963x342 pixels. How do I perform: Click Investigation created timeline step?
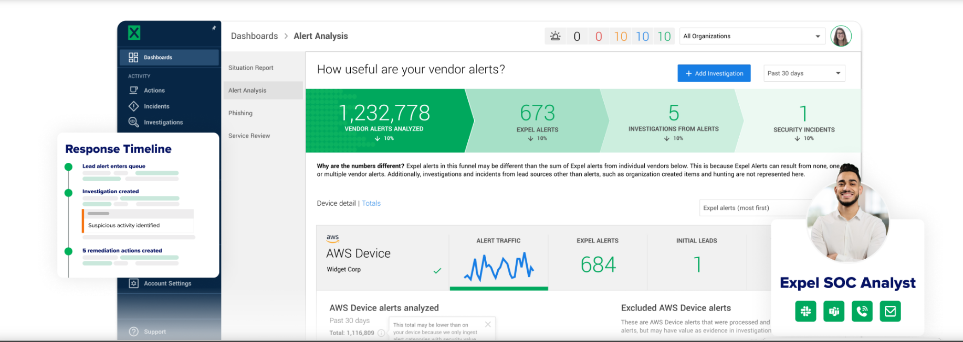point(110,192)
